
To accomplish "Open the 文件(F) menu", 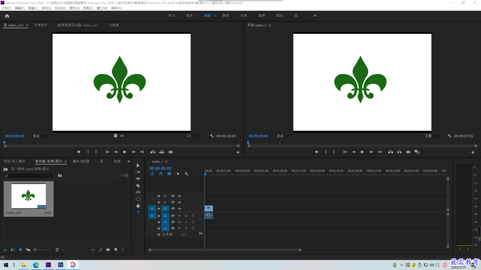I will point(7,8).
